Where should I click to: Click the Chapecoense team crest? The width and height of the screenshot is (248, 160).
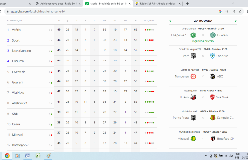click(193, 35)
